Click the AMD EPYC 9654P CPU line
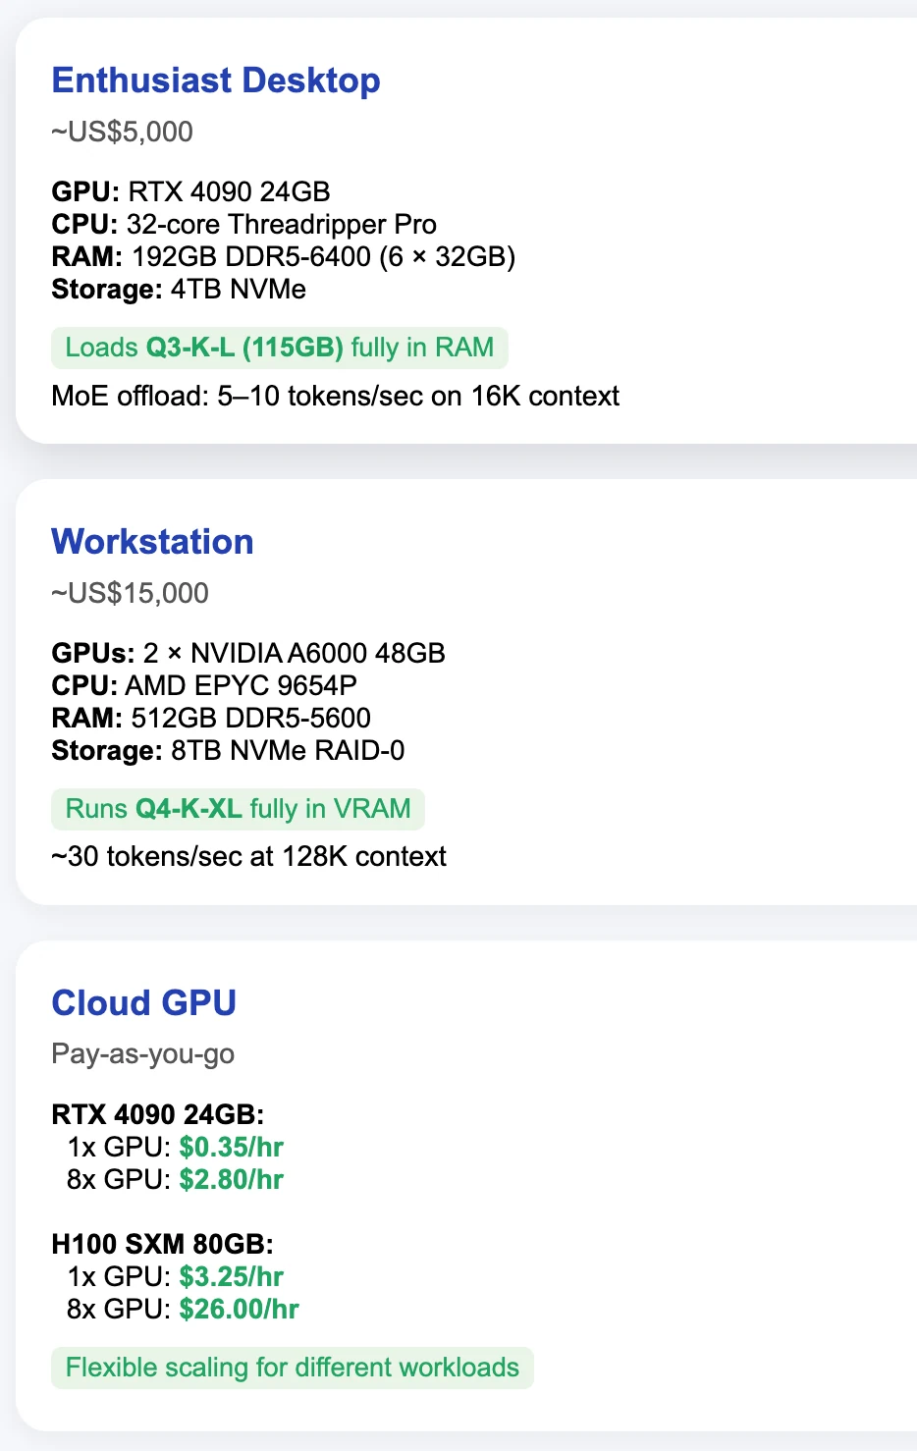 click(x=204, y=685)
